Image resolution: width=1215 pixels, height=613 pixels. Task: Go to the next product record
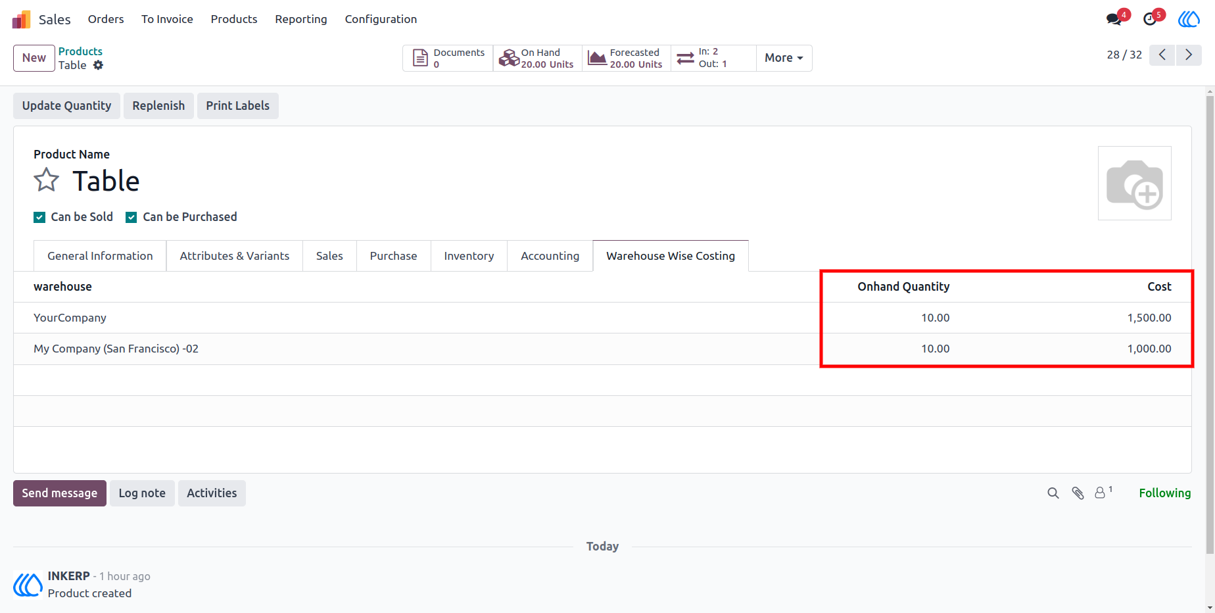(1189, 55)
